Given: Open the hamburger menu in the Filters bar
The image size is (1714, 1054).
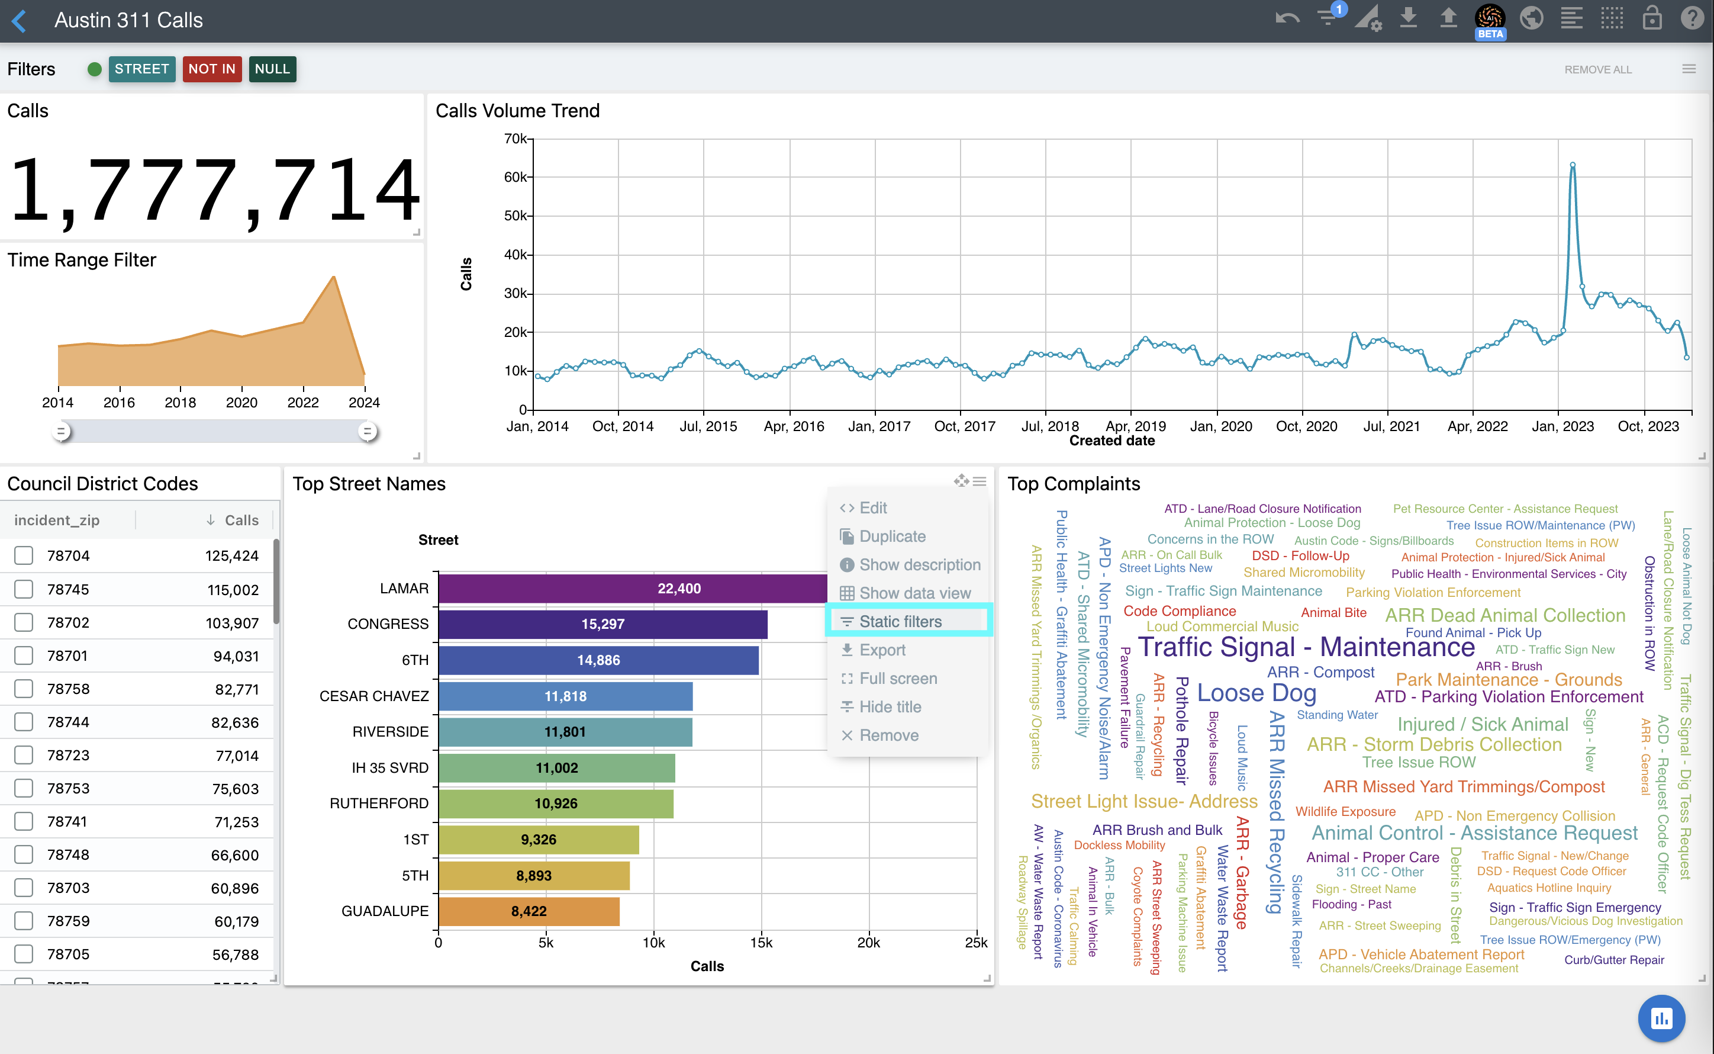Looking at the screenshot, I should (x=1689, y=69).
